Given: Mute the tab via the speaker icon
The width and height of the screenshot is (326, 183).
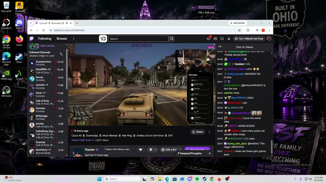Looking at the screenshot, I should pyautogui.click(x=67, y=23).
